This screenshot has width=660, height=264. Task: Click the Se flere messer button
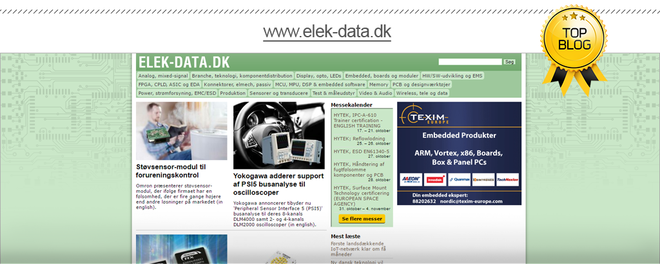(362, 219)
